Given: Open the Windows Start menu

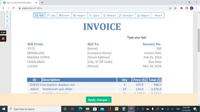Looking at the screenshot, I should point(4,109).
